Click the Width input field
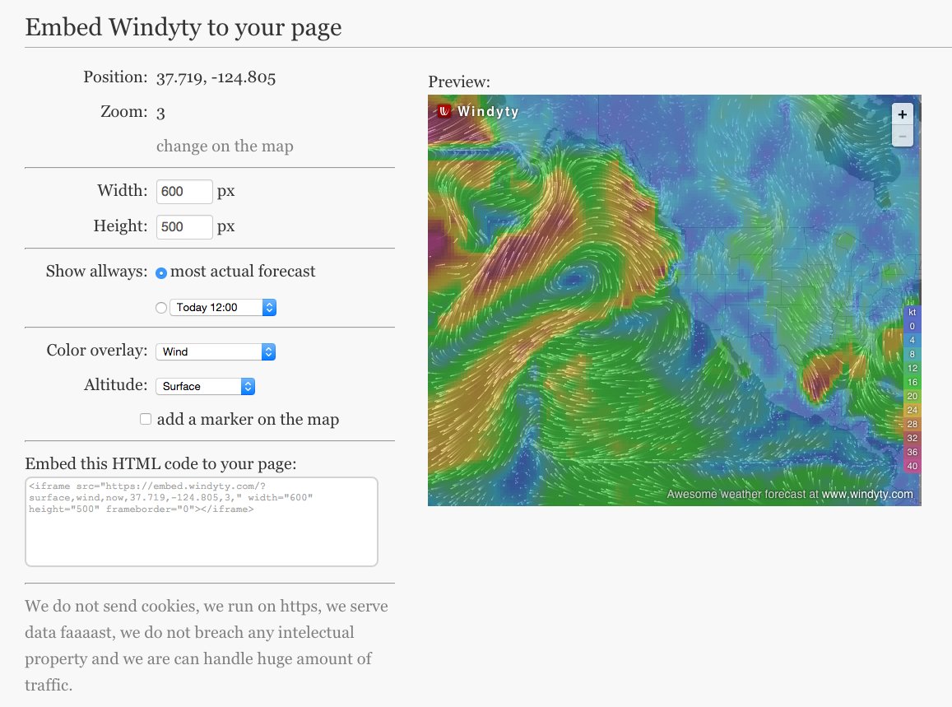This screenshot has height=707, width=952. 184,191
